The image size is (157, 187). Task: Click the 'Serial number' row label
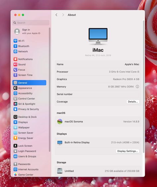[65, 94]
